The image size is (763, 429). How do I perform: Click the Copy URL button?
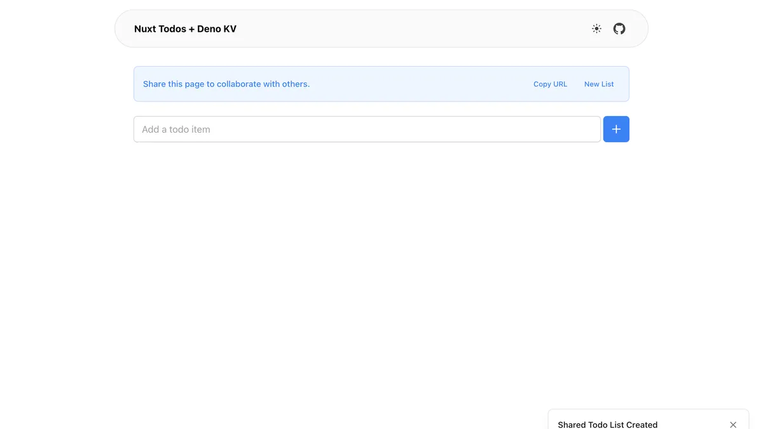point(550,84)
